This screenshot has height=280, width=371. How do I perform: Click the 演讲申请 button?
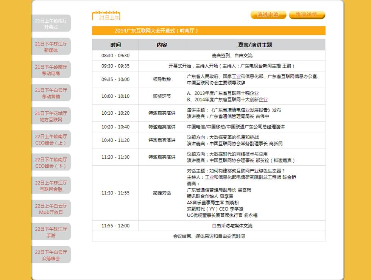point(268,15)
